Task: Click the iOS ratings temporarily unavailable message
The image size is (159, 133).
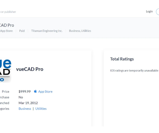Action: (x=134, y=70)
